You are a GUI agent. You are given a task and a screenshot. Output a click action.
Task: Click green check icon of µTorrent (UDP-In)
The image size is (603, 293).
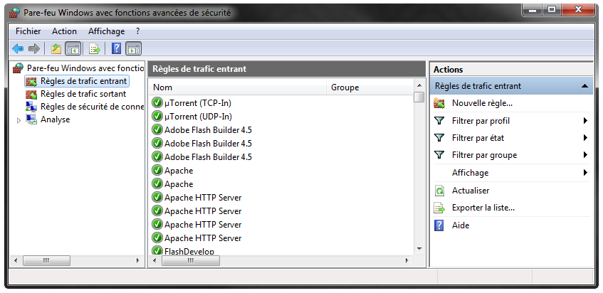pos(157,117)
